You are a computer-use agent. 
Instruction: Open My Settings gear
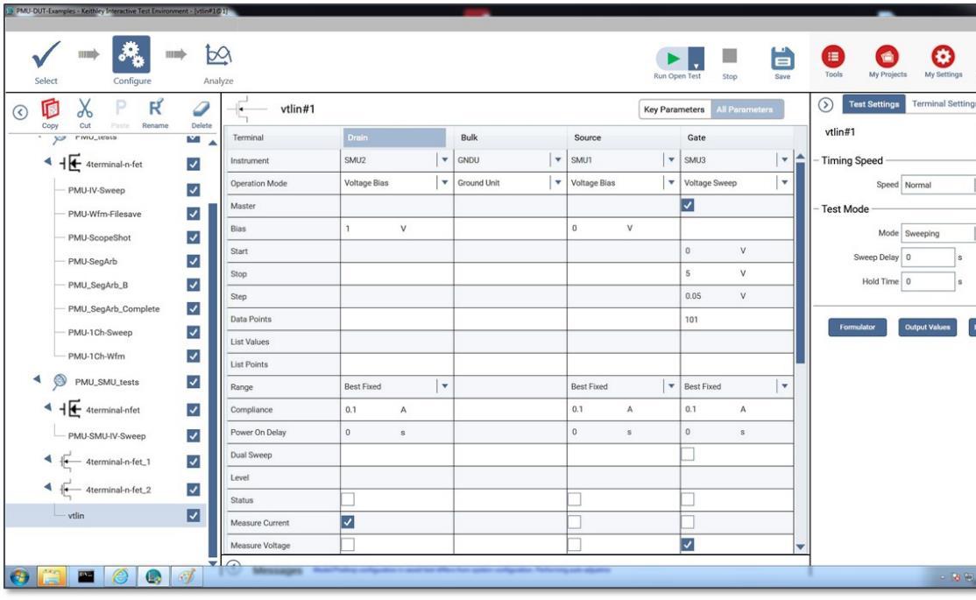(943, 57)
